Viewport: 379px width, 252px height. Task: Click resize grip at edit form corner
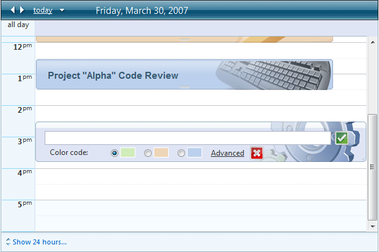pyautogui.click(x=362, y=158)
